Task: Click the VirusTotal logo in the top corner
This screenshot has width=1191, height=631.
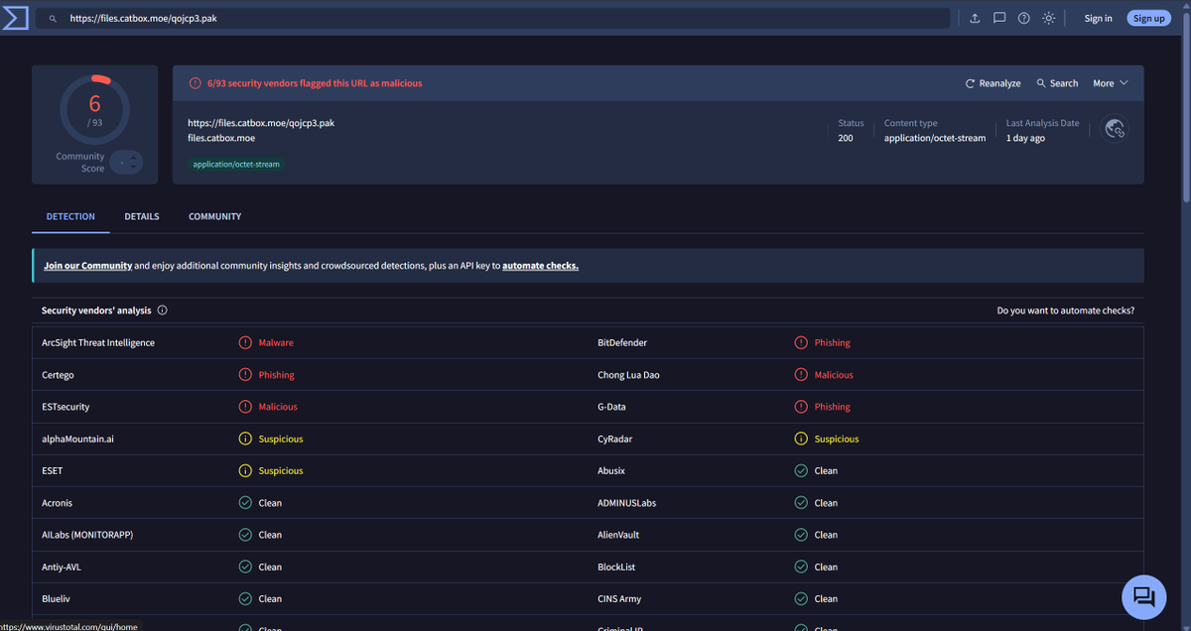Action: tap(15, 18)
